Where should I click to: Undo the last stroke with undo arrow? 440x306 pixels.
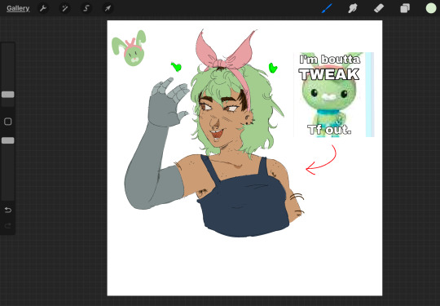[8, 210]
